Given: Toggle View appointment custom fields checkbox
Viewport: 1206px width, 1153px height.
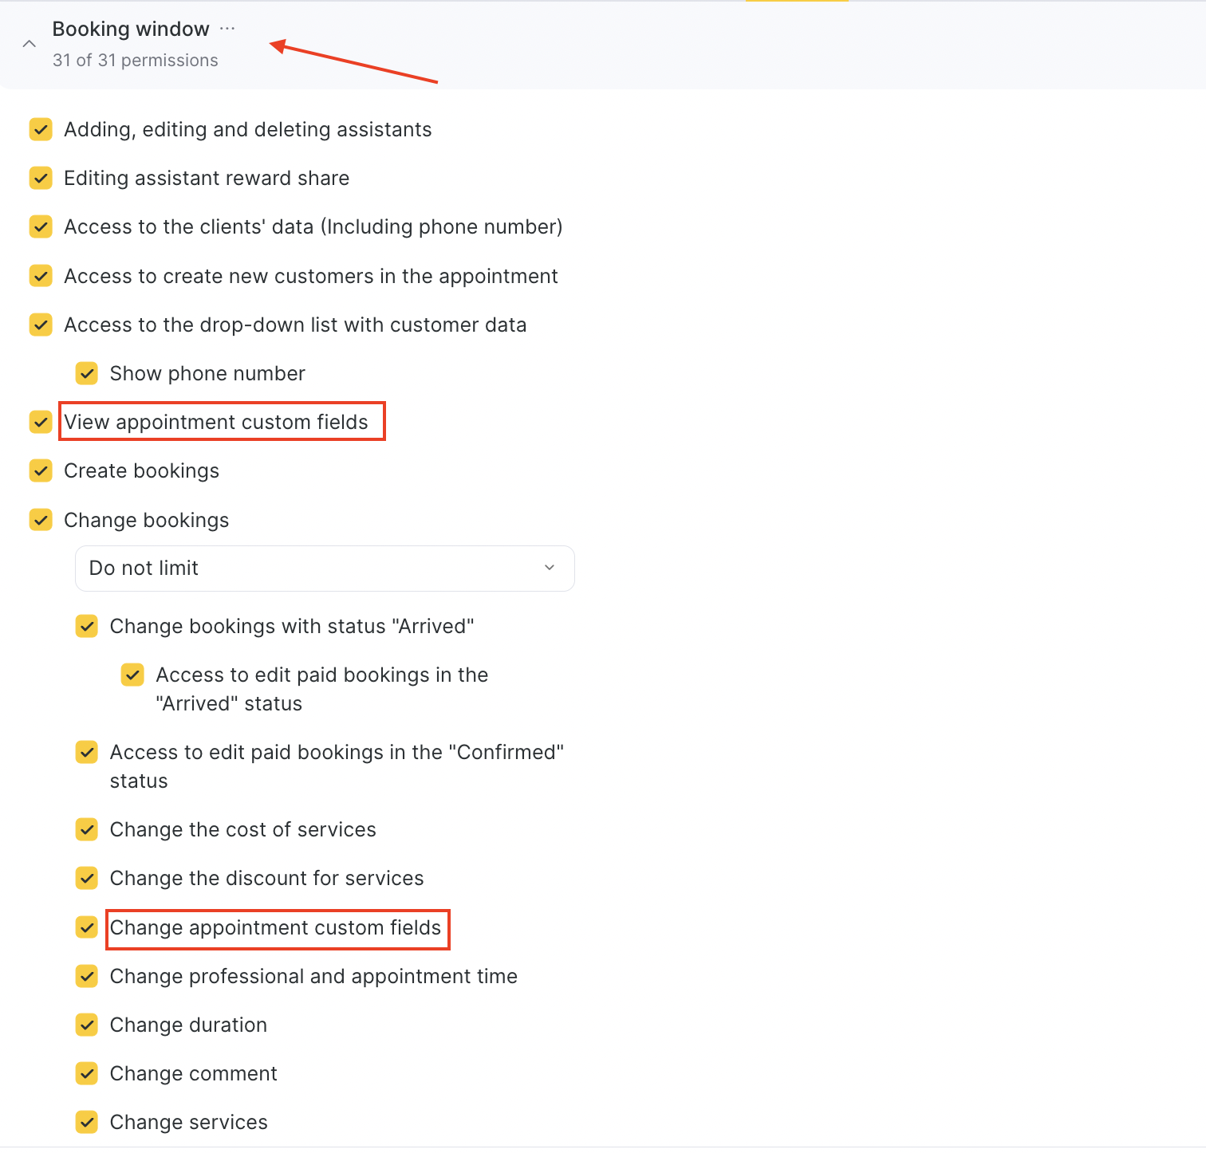Looking at the screenshot, I should click(x=41, y=422).
